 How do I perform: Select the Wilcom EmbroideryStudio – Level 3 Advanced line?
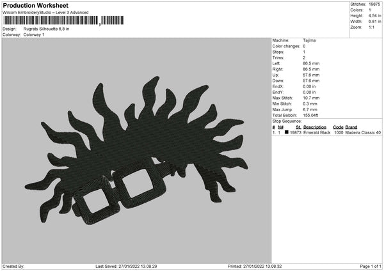click(x=45, y=13)
